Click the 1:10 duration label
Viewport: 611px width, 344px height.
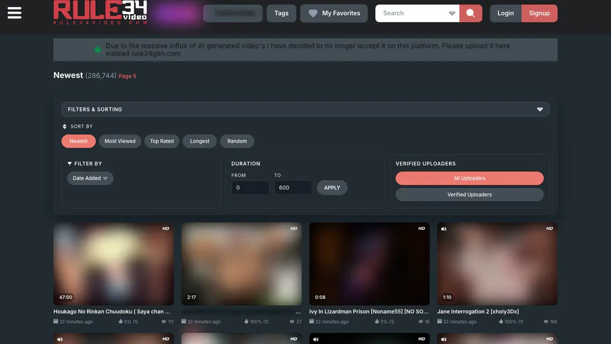tap(447, 297)
